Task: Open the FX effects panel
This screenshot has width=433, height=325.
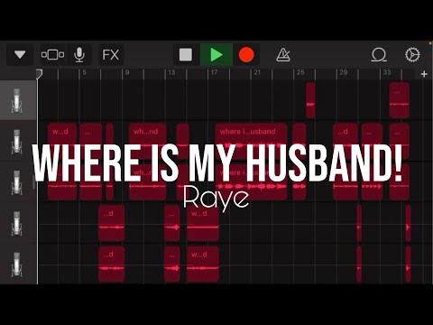Action: [x=111, y=55]
